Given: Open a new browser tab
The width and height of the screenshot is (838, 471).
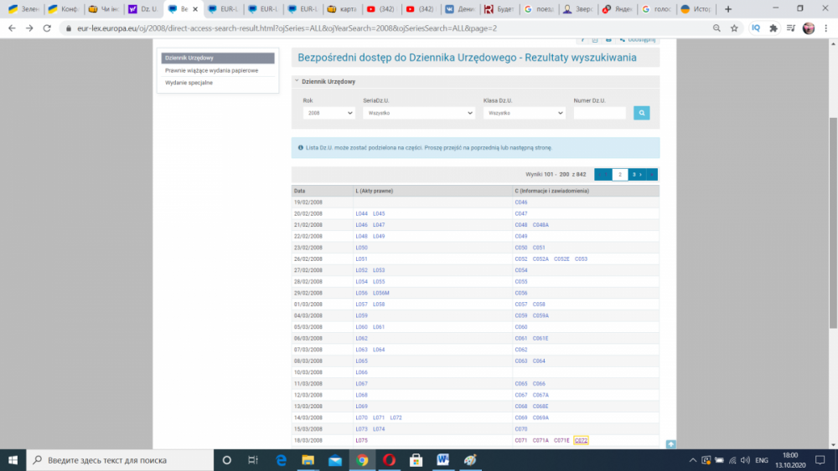Looking at the screenshot, I should (x=727, y=8).
